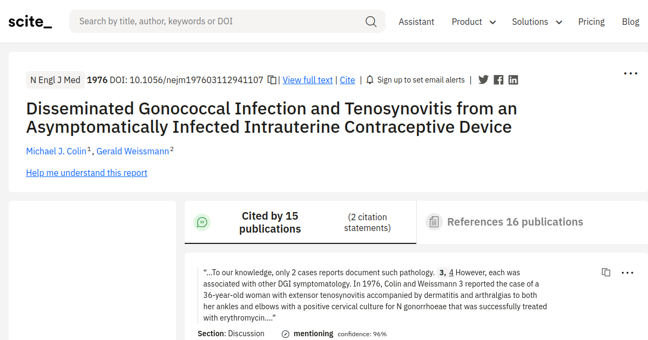The width and height of the screenshot is (648, 340).
Task: Click the mentioning classification checkmark badge
Action: [x=285, y=334]
